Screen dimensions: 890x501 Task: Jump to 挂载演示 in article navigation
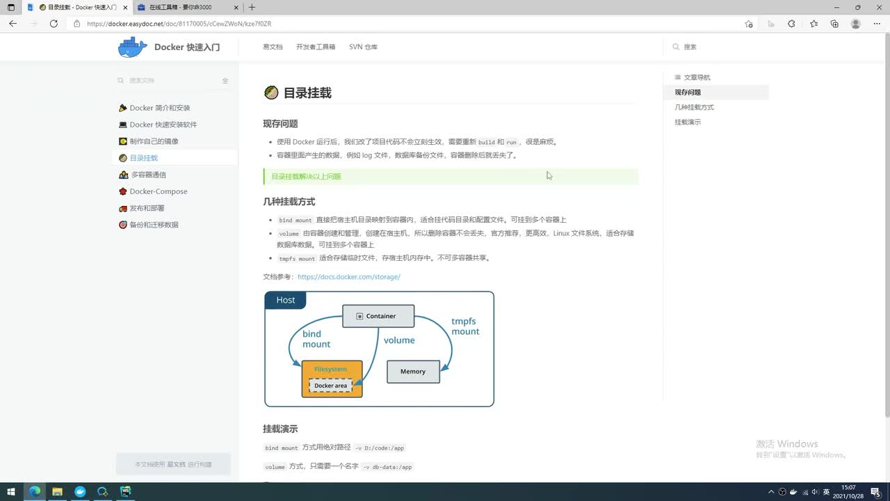(688, 122)
